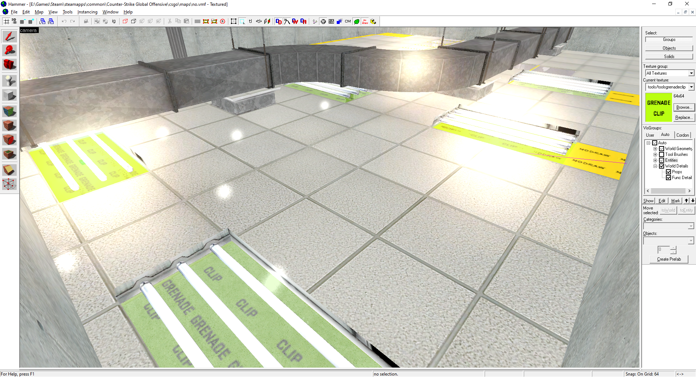Click the Undo arrow in toolbar
The image size is (696, 377).
(x=64, y=21)
